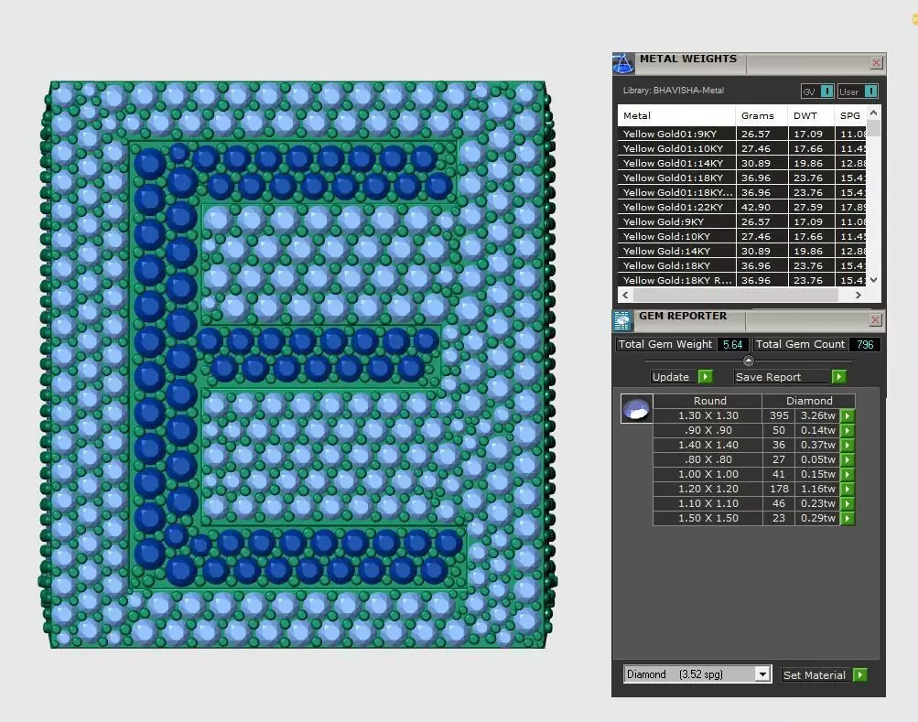Image resolution: width=918 pixels, height=722 pixels.
Task: Click the Update button
Action: 674,377
